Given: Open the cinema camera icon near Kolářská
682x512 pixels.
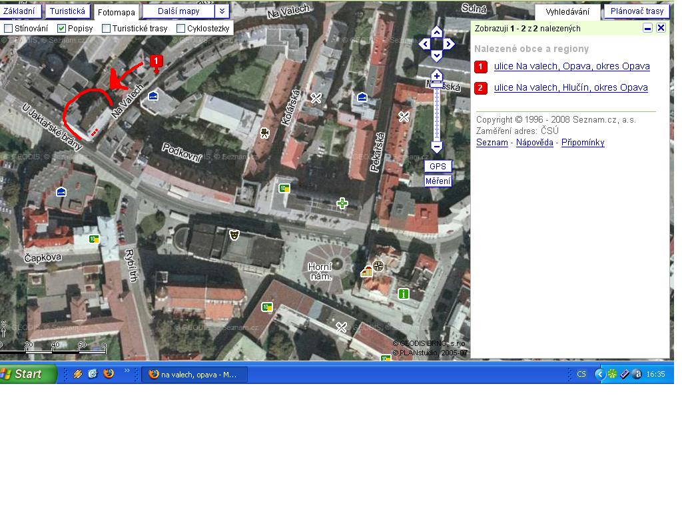Looking at the screenshot, I should click(264, 133).
